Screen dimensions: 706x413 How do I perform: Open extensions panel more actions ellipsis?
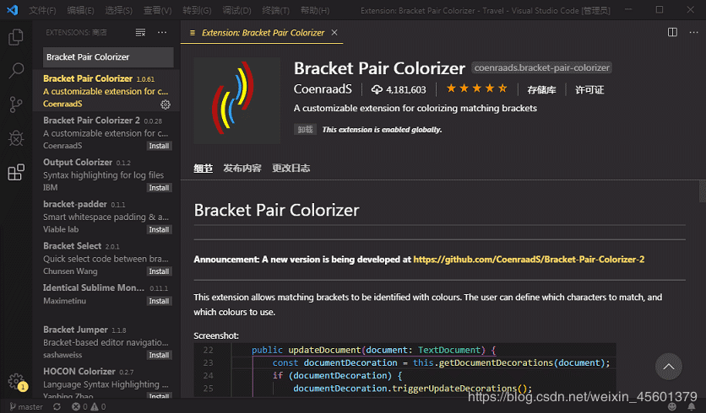(162, 32)
